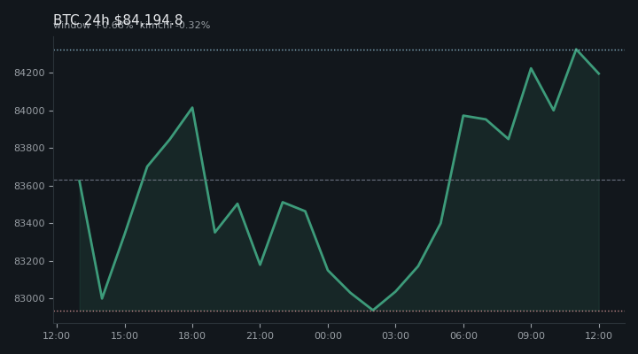Click the BTC 24h $84,194.8 chart title

118,19
